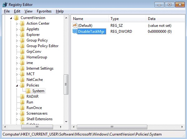The height and width of the screenshot is (139, 187).
Task: Click tree pane vertical scrollbar thumb
Action: [x=66, y=84]
